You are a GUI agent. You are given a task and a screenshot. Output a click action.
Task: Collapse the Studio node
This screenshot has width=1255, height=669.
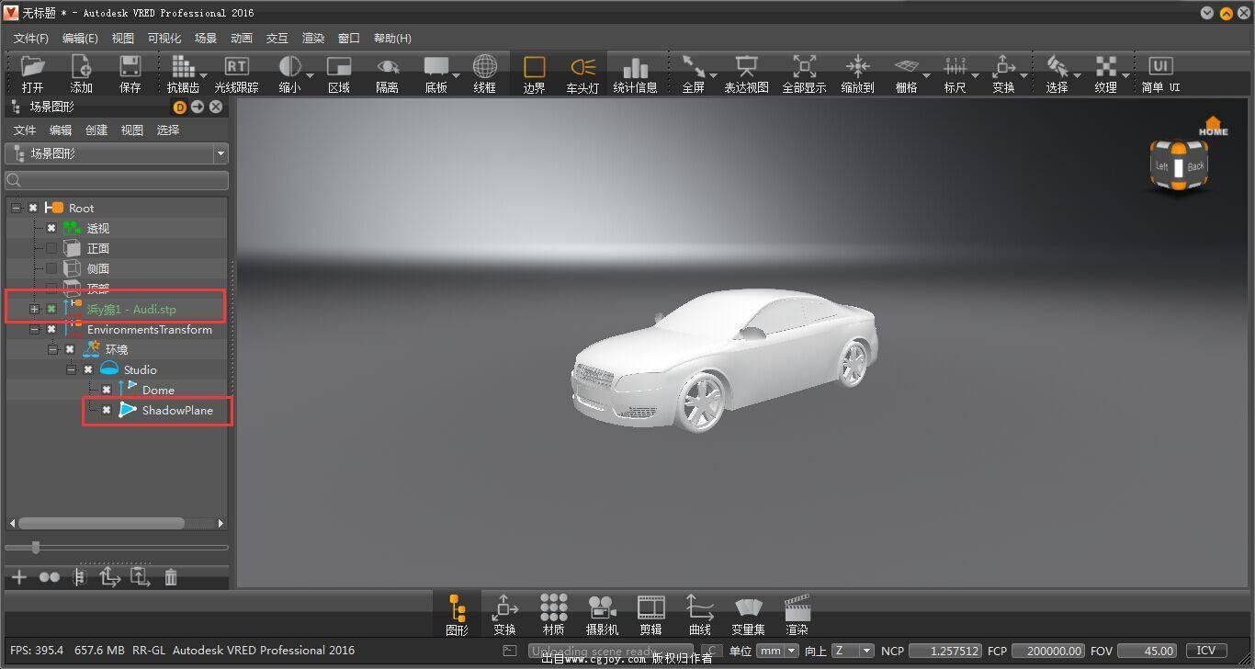tap(72, 369)
